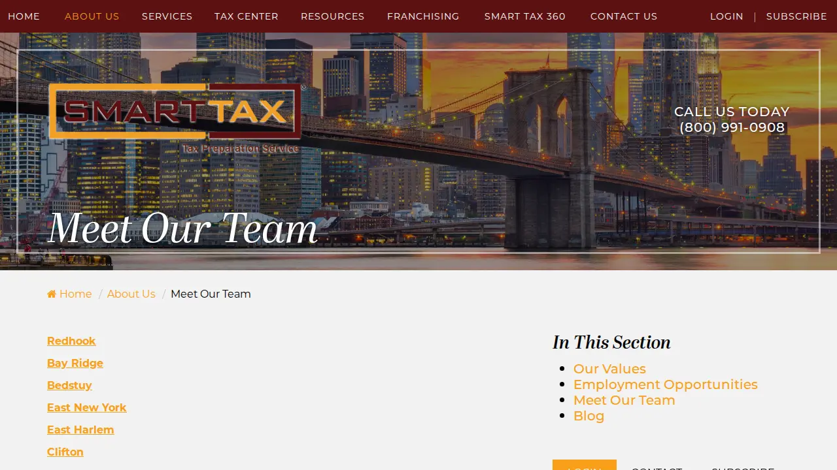Go to About Us in the breadcrumb
The width and height of the screenshot is (837, 470).
click(131, 294)
